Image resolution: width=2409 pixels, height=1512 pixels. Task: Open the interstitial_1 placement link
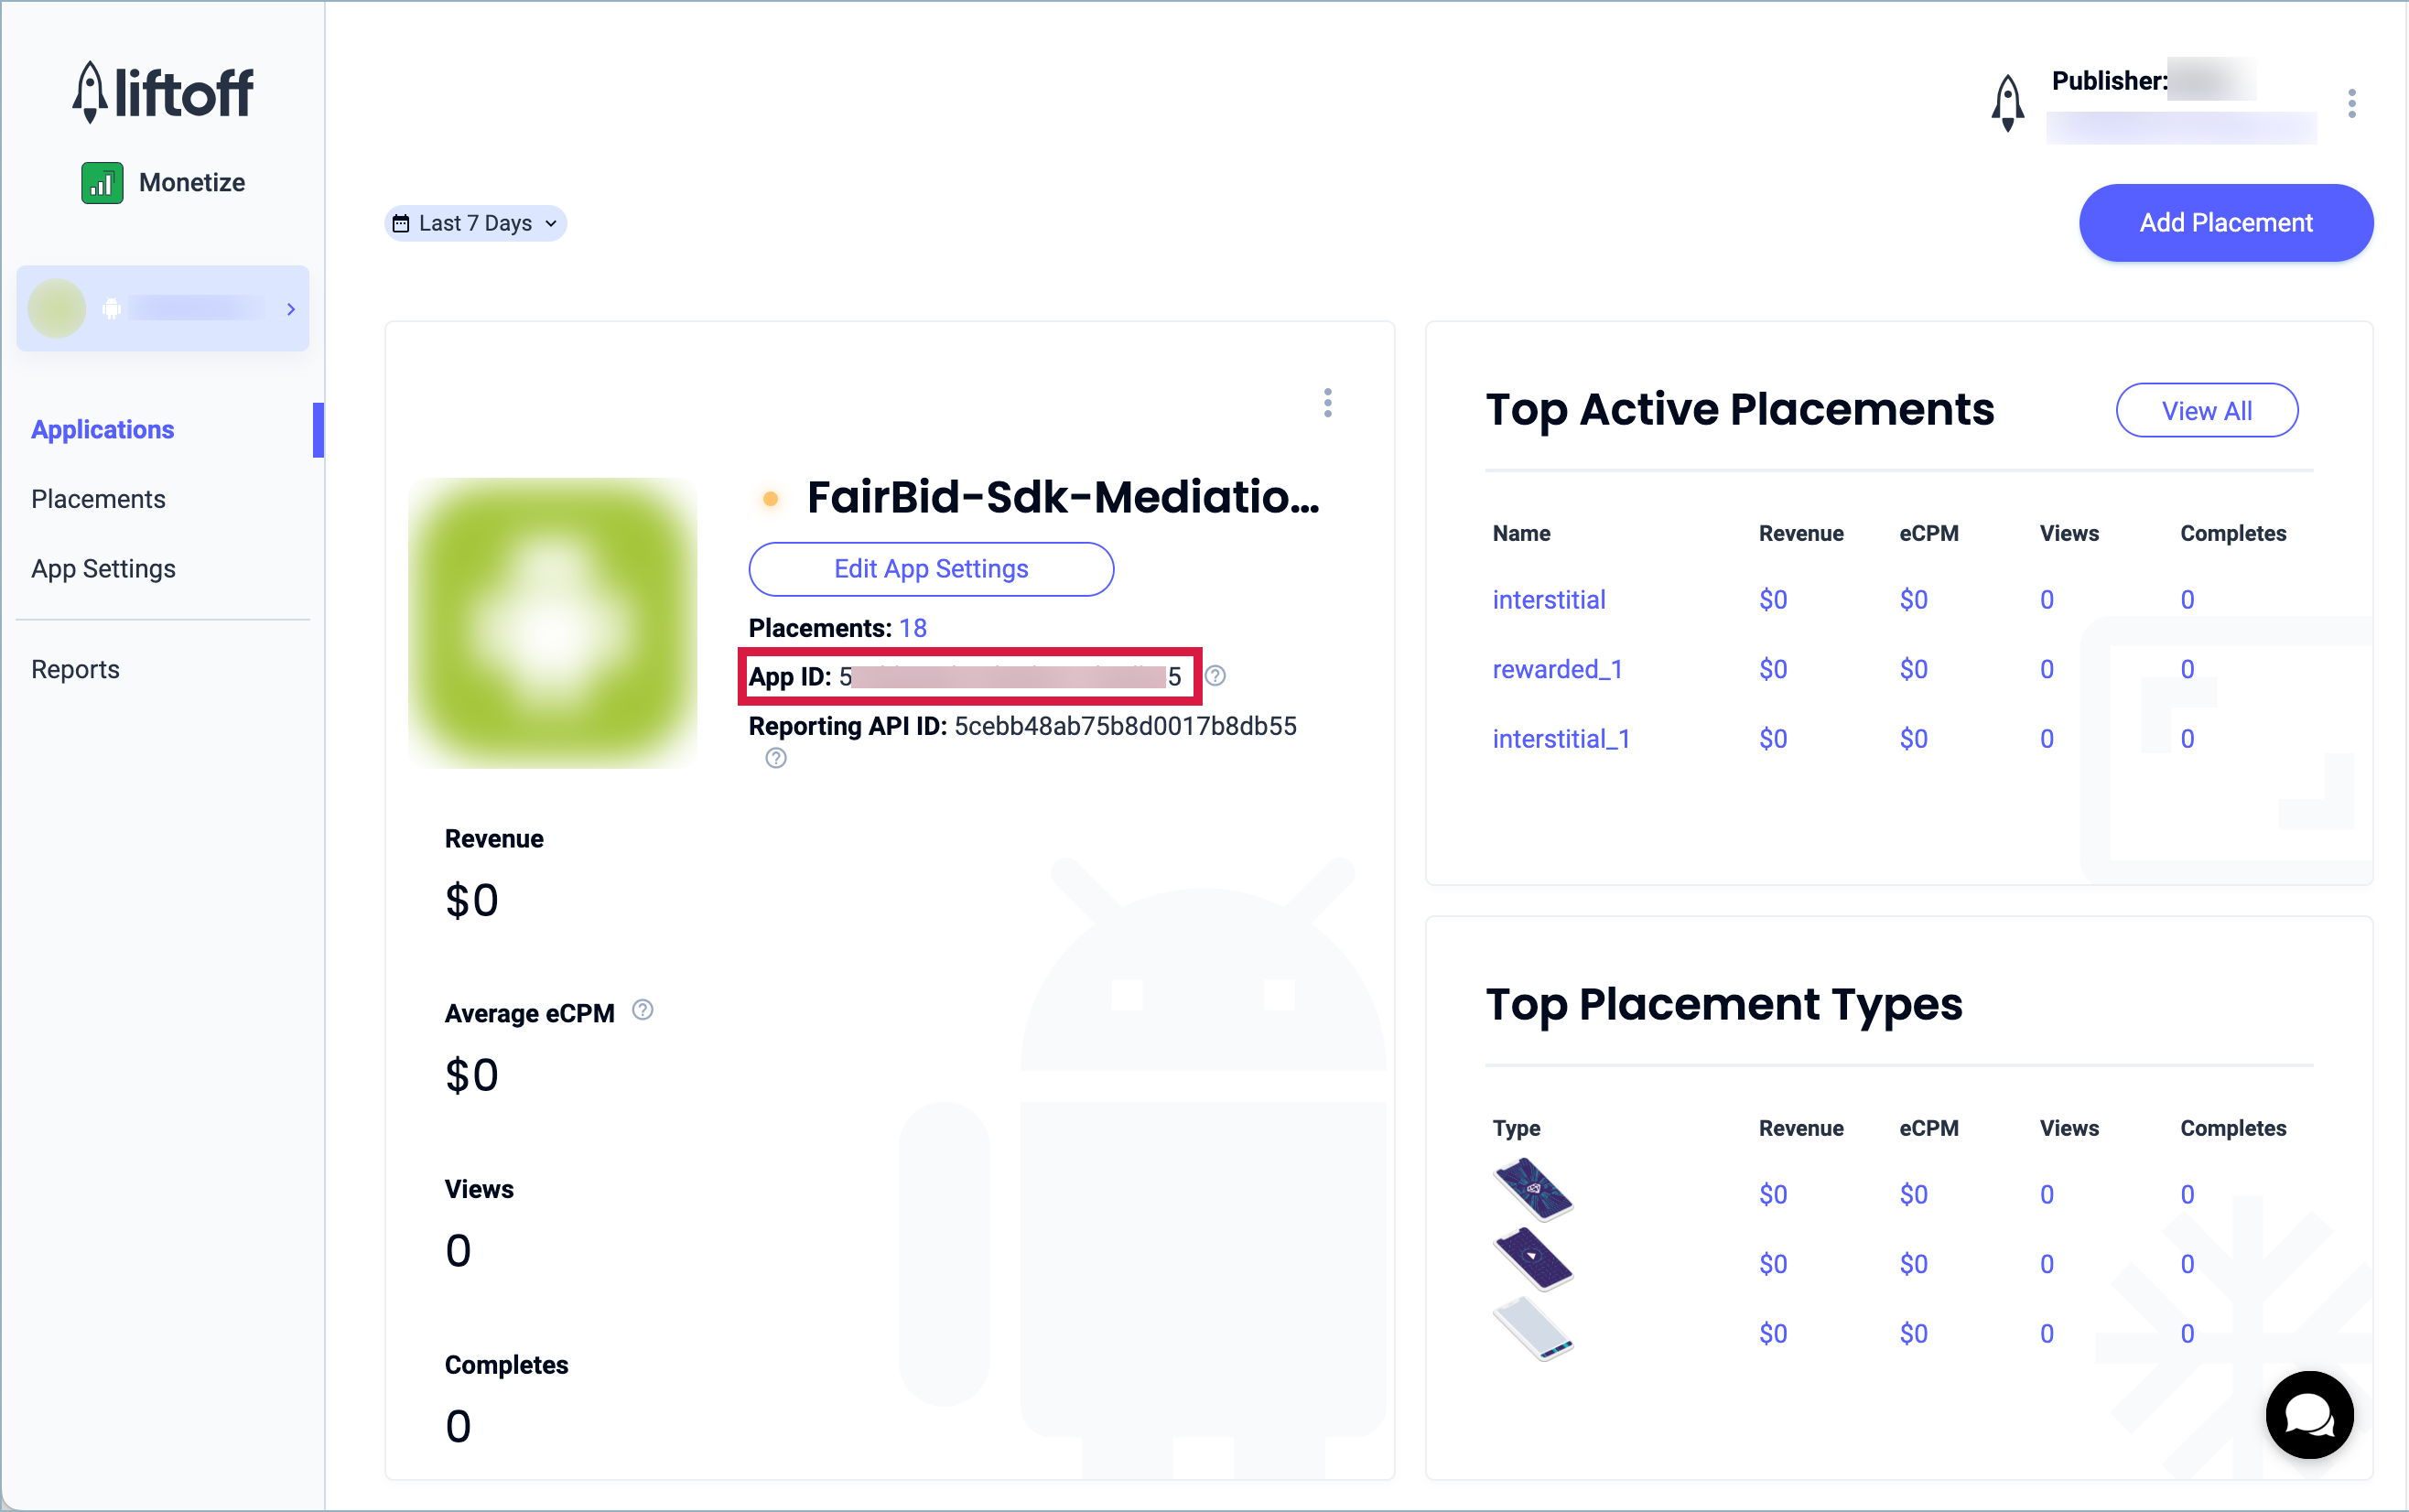pyautogui.click(x=1561, y=739)
